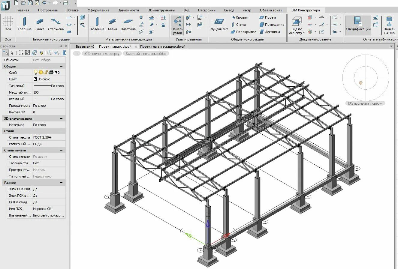Click the Фундамент foundation tool
398x269 pixels.
[219, 24]
